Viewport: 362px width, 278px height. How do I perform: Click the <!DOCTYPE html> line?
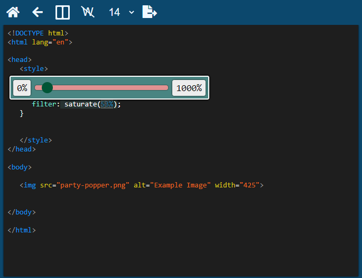click(x=38, y=33)
